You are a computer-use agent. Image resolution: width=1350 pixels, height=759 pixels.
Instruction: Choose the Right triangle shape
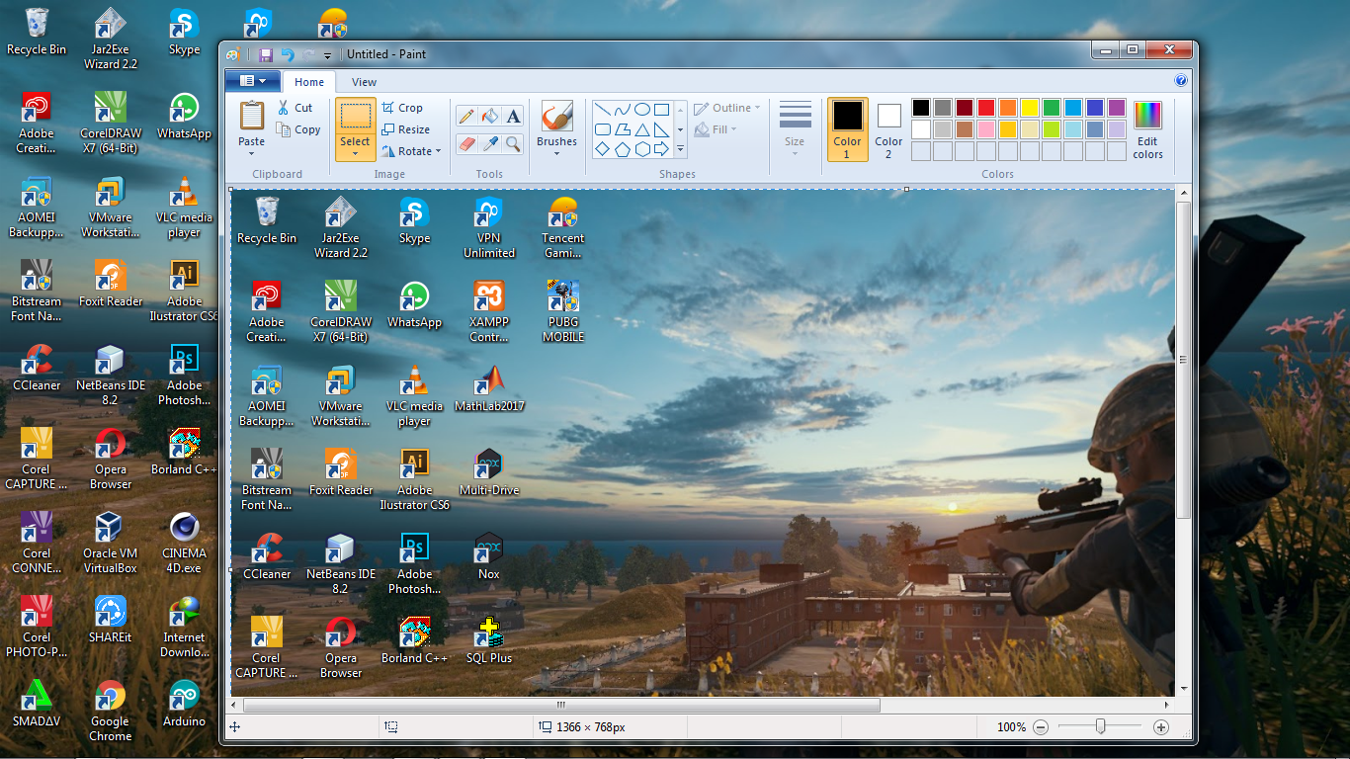[662, 129]
